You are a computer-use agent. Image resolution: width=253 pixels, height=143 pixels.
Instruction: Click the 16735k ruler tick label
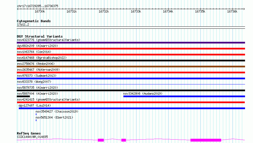click(x=200, y=11)
